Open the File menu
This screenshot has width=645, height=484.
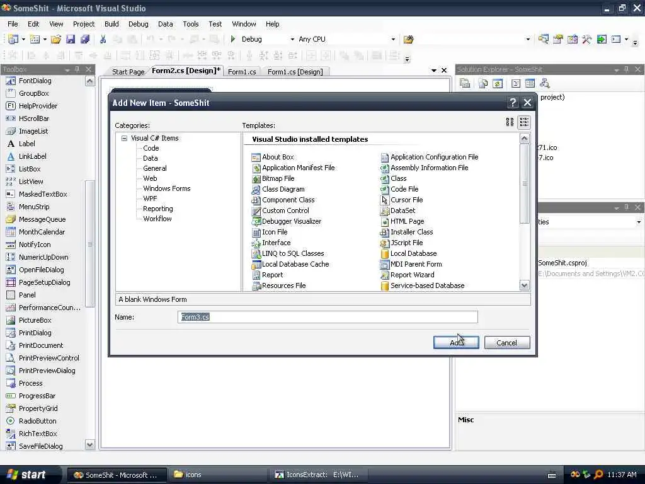(13, 24)
